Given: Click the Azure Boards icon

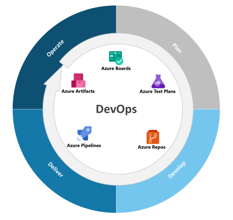Looking at the screenshot, I should coord(116,58).
